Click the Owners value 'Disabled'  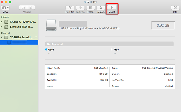pos(168,74)
